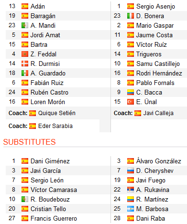Click the Mexican flag next to A. Guardado
The image size is (187, 224).
25,73
